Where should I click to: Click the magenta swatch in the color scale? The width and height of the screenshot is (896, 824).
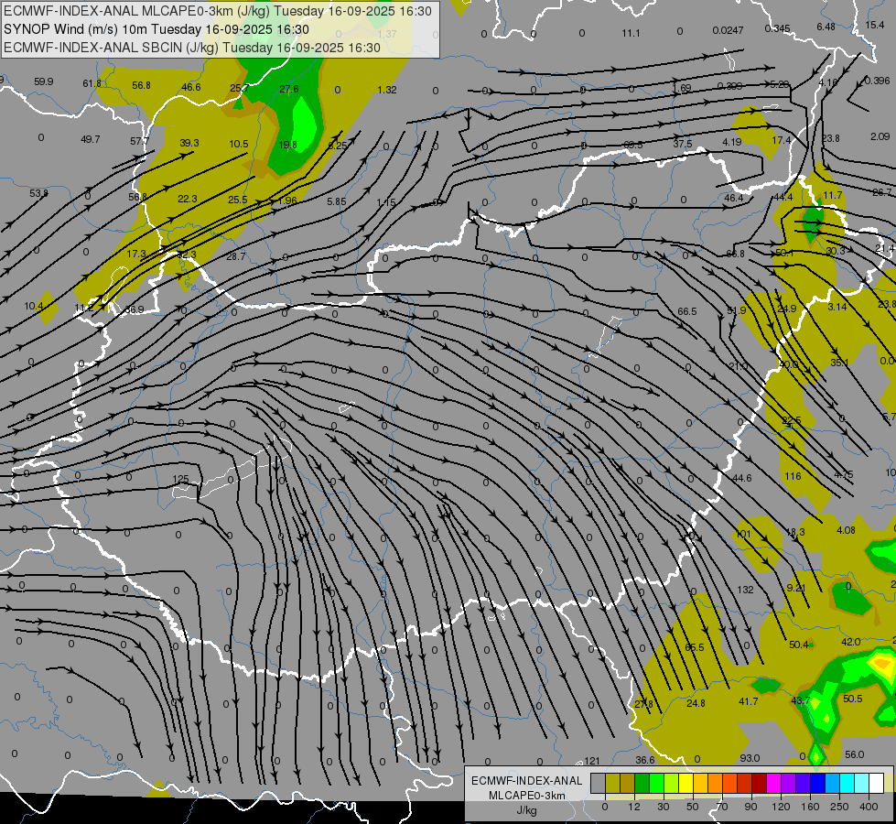tap(773, 783)
